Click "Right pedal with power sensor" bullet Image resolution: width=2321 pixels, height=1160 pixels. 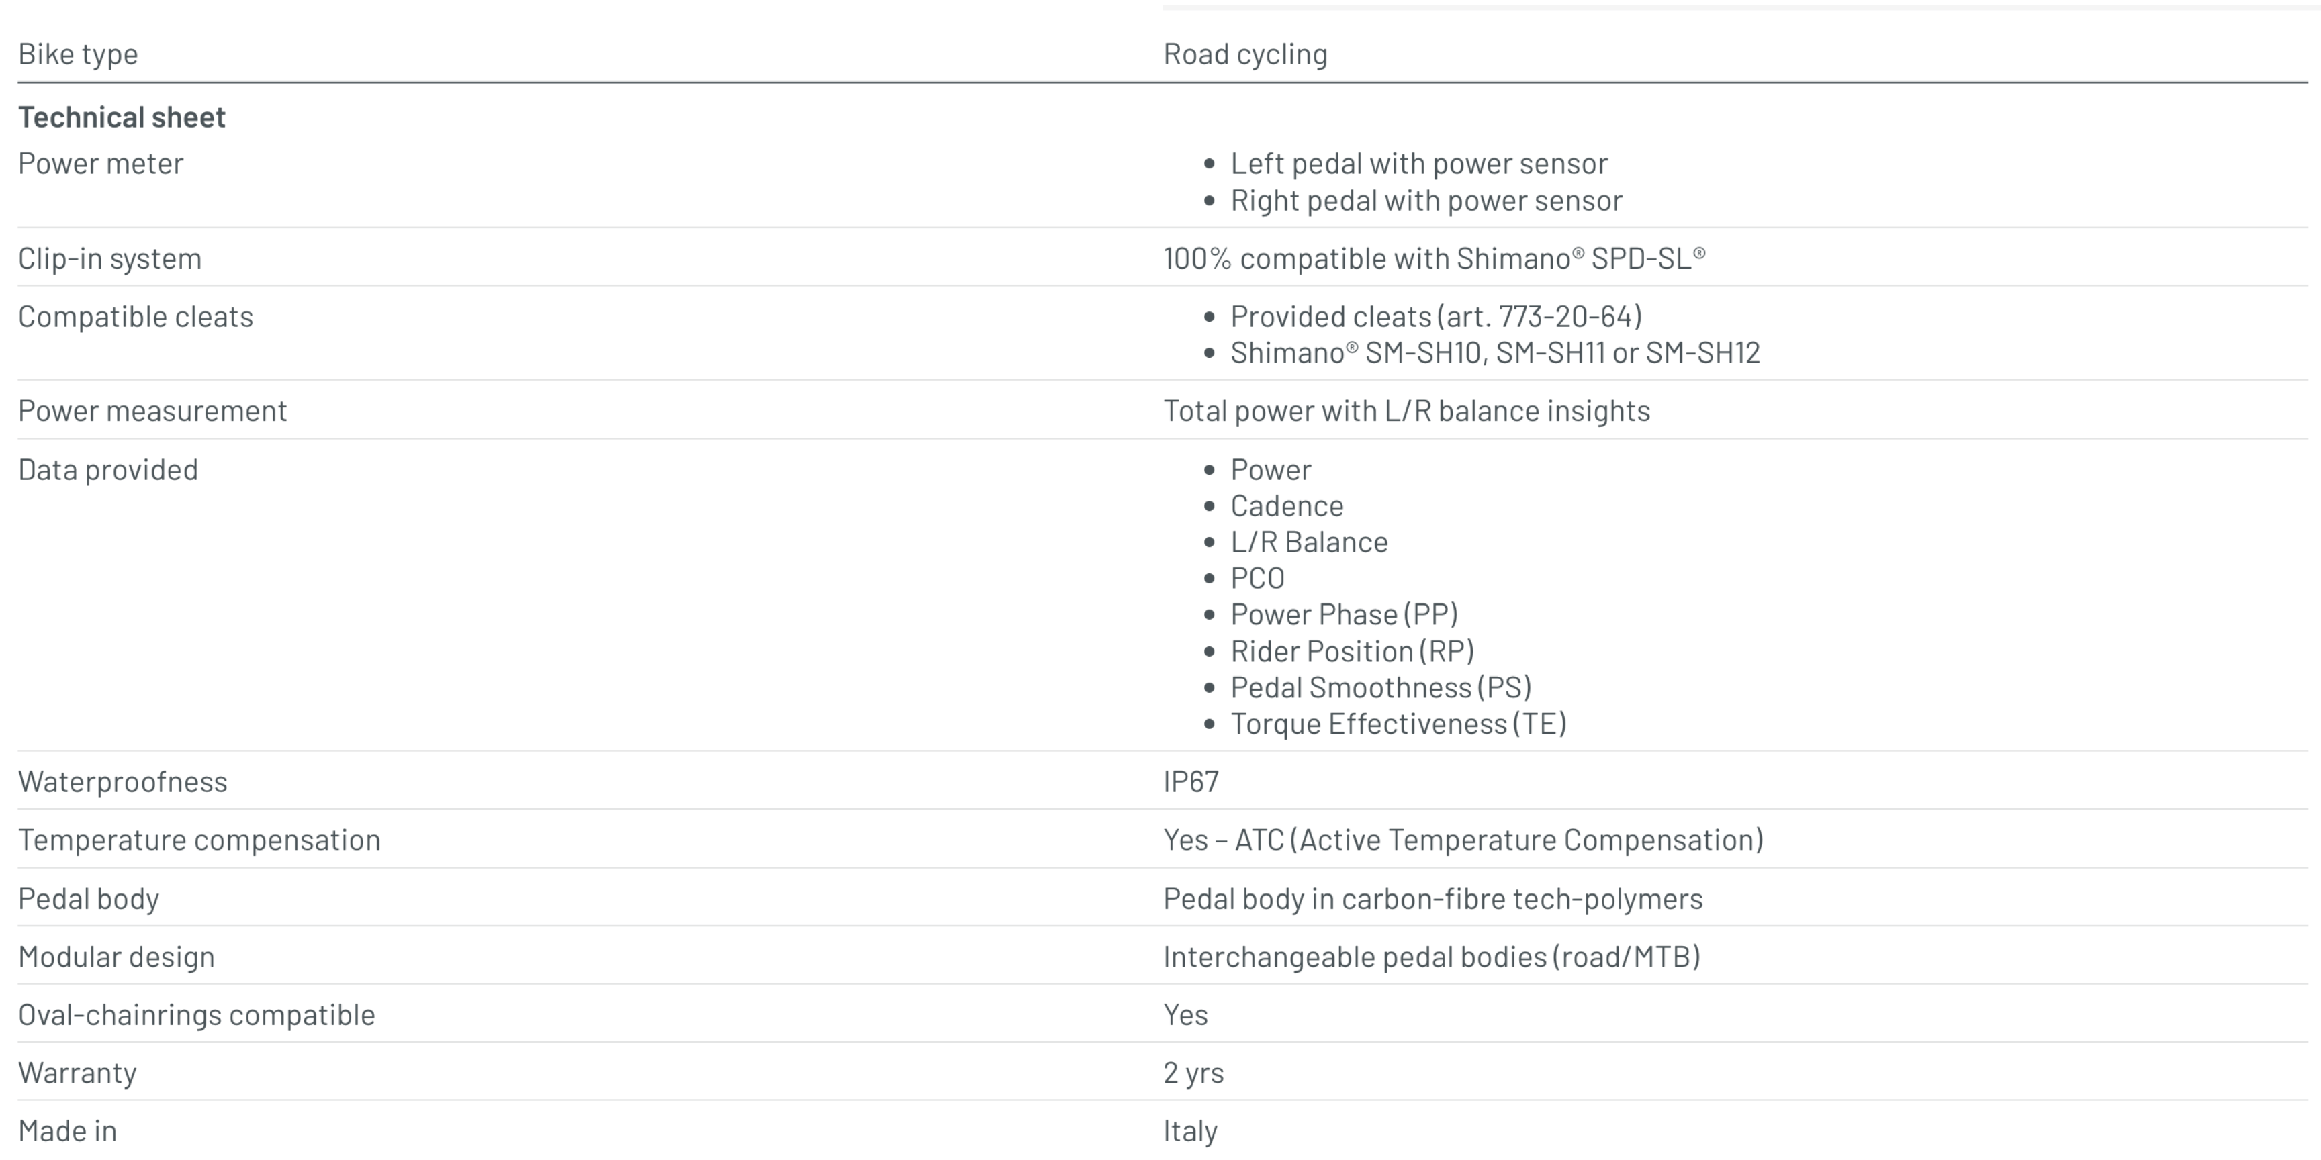[x=1425, y=200]
